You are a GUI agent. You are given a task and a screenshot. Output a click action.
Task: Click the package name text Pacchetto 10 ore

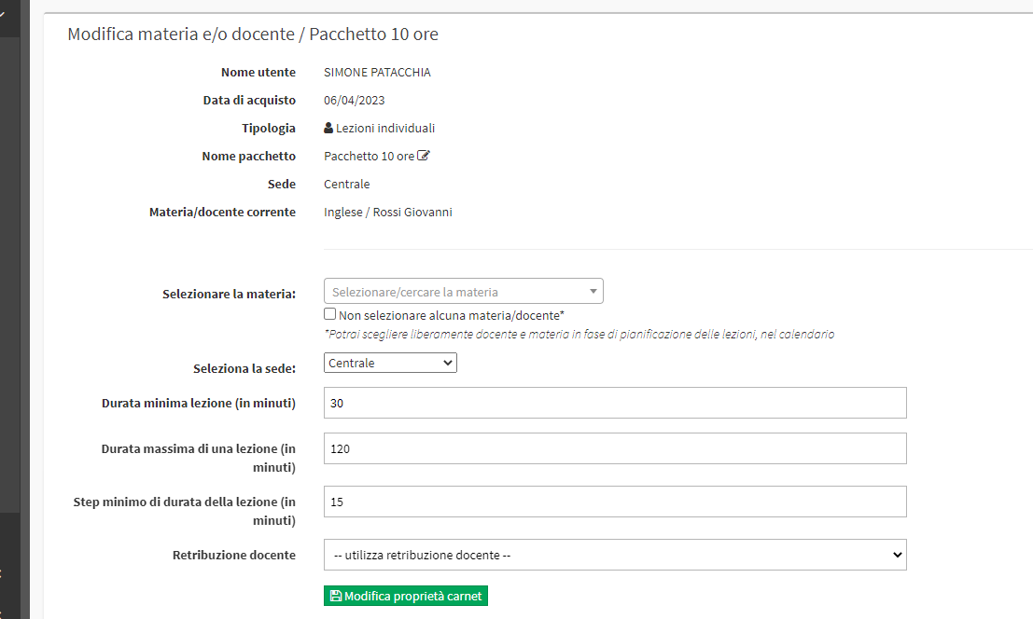(x=369, y=157)
